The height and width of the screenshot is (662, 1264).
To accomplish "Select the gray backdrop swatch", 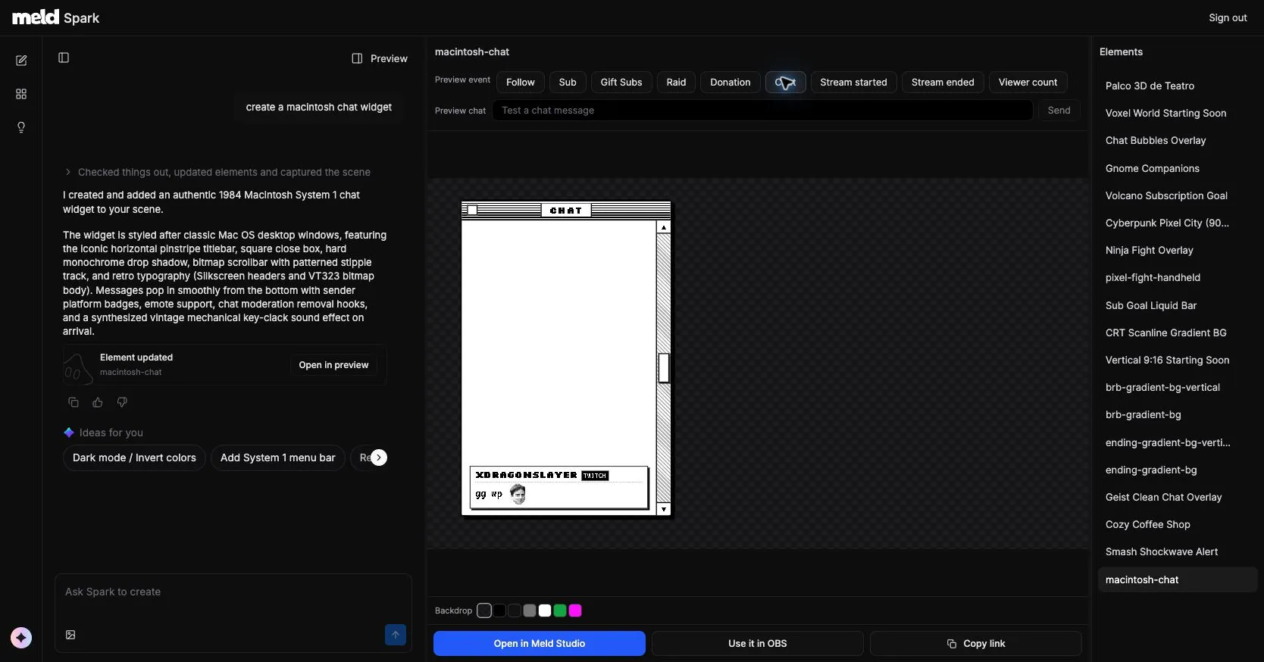I will point(530,610).
